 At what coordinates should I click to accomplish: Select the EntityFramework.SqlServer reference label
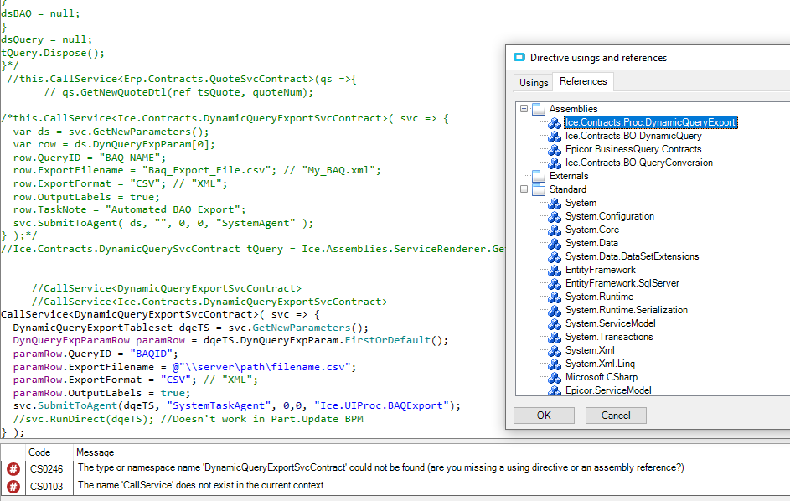[x=622, y=283]
